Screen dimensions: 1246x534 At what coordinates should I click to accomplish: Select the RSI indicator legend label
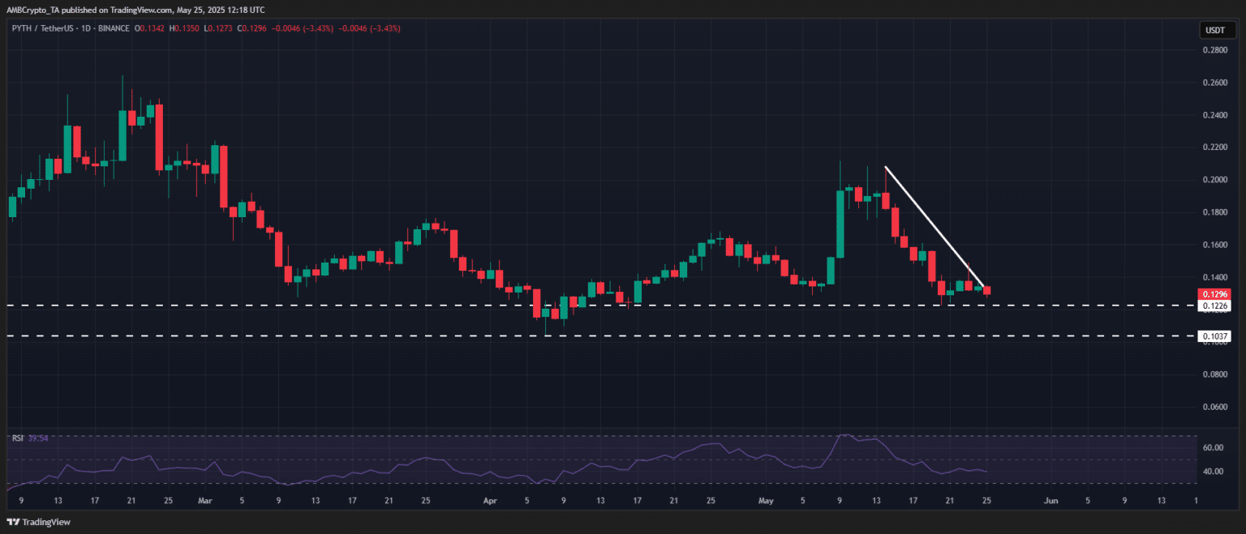coord(17,438)
